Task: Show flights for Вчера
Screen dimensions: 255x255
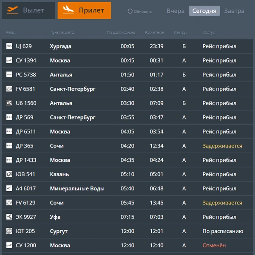Action: (x=176, y=11)
